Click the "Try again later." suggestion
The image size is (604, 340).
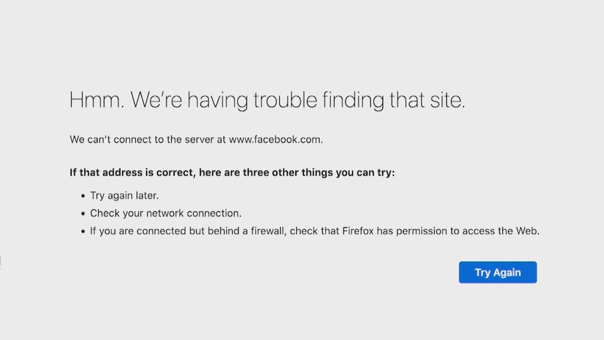click(124, 195)
